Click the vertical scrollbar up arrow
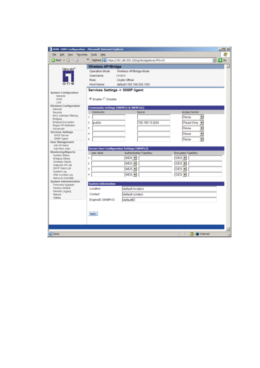Image resolution: width=260 pixels, height=368 pixels. tap(228, 66)
